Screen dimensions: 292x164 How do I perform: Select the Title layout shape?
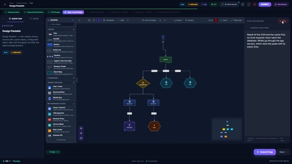coord(61,35)
